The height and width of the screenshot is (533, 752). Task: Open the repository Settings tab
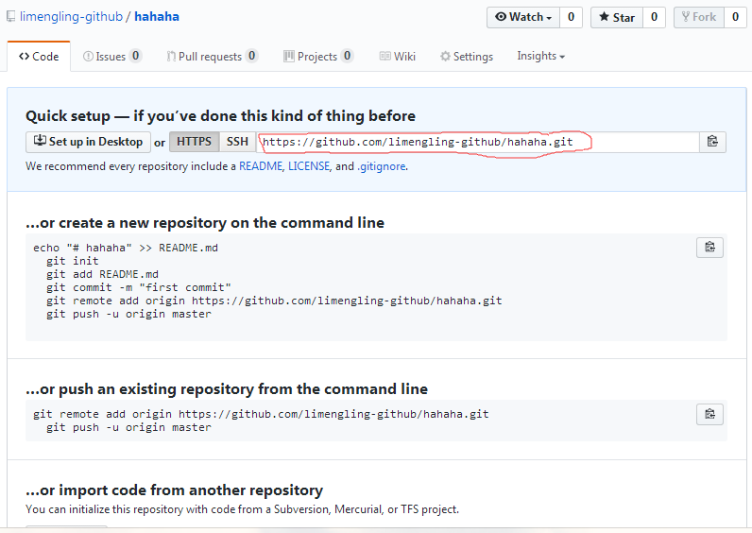pyautogui.click(x=467, y=57)
